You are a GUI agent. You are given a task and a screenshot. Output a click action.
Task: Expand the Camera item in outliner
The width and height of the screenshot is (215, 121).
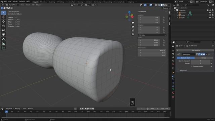point(177,13)
